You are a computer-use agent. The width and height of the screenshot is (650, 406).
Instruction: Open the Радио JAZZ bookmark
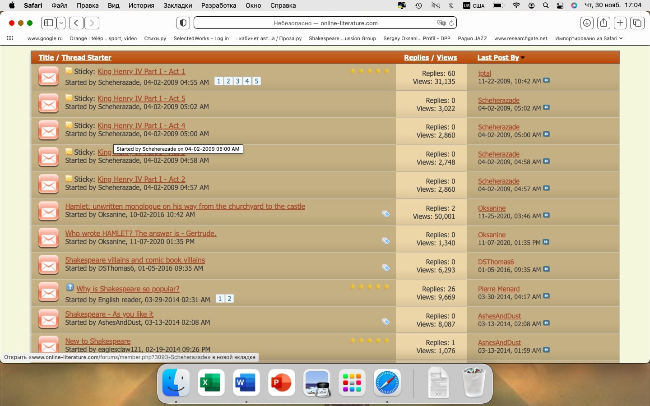tap(472, 38)
